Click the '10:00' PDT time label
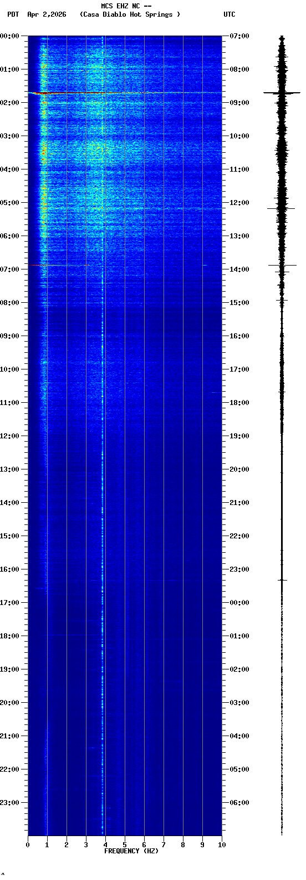Viewport: 306px width, 880px height. pos(9,369)
